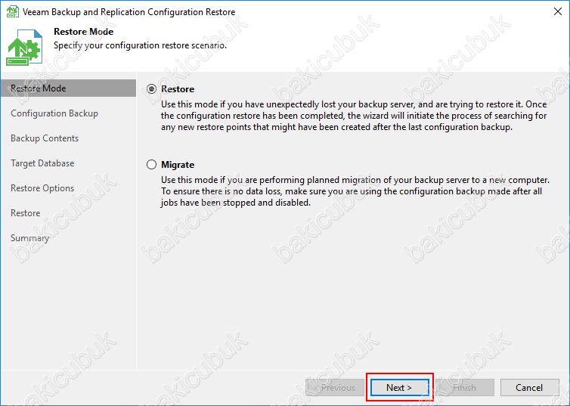The image size is (570, 406).
Task: Click the 'Restore Mode' header title
Action: pos(84,32)
